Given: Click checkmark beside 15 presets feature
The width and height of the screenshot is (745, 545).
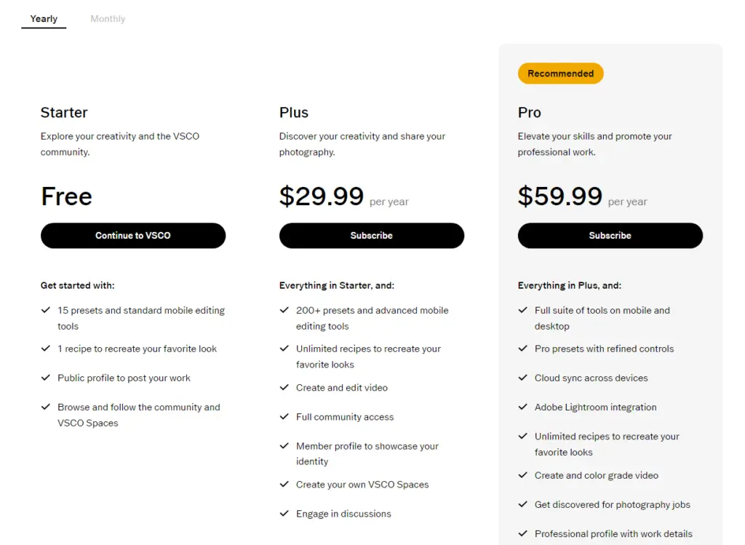Looking at the screenshot, I should [46, 310].
